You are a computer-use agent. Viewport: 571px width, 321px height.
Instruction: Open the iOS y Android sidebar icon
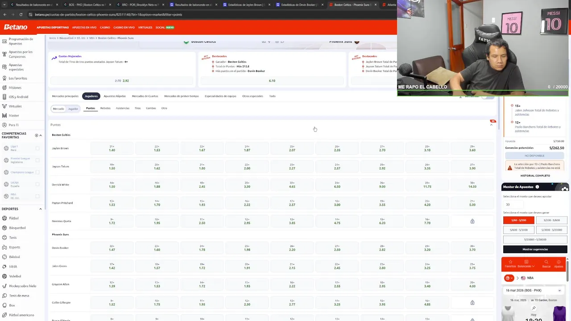click(x=4, y=97)
